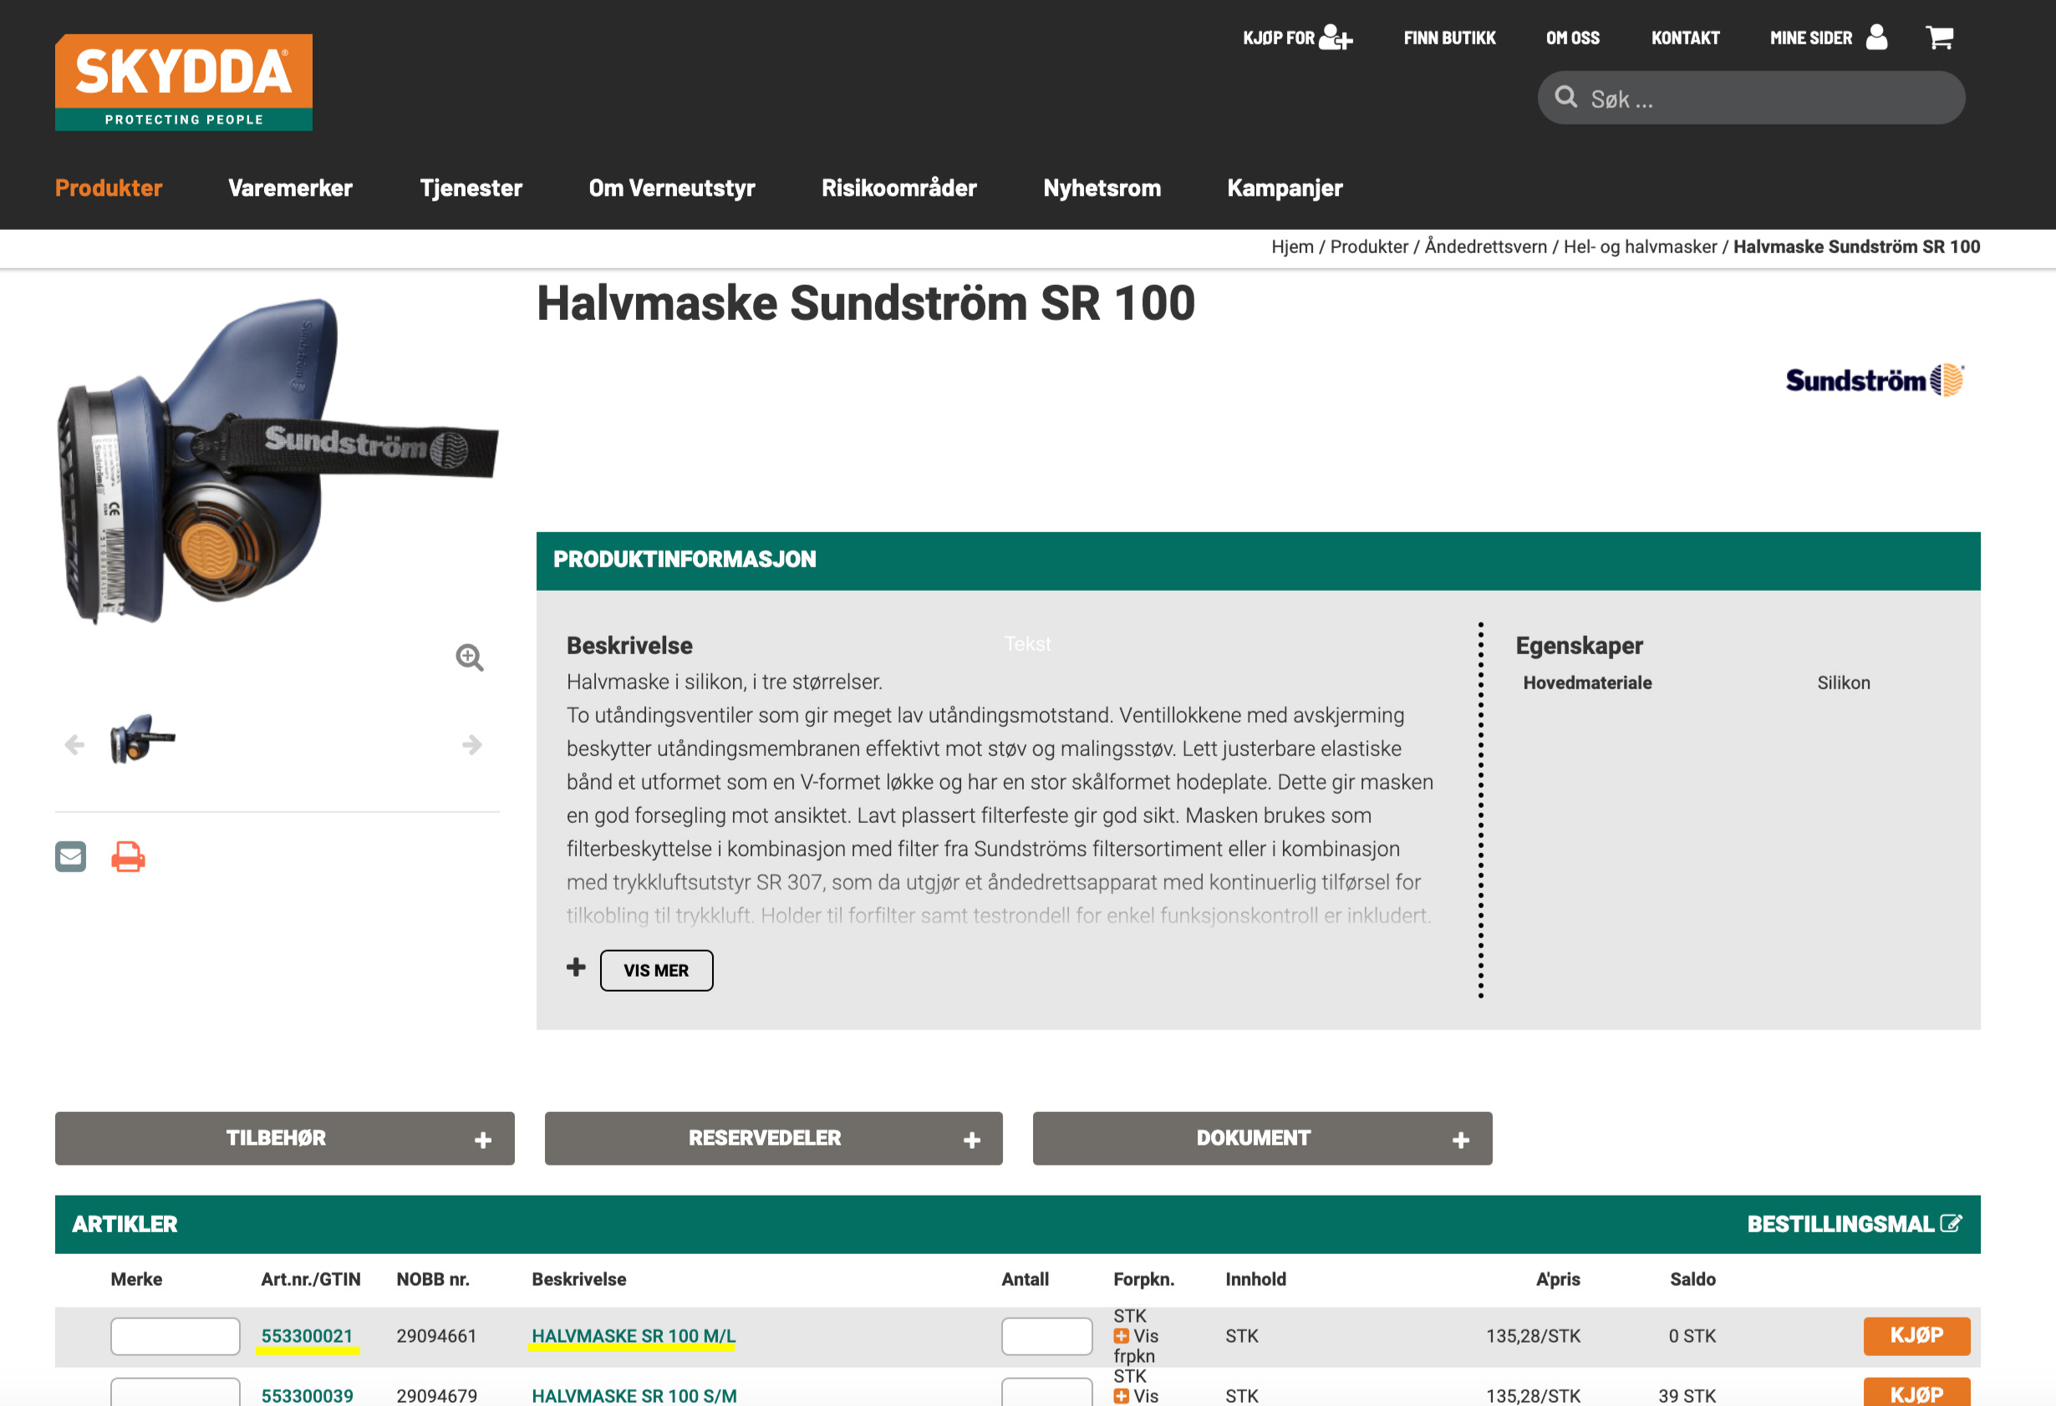Go to previous thumbnail with left arrow
Image resolution: width=2056 pixels, height=1406 pixels.
coord(74,744)
